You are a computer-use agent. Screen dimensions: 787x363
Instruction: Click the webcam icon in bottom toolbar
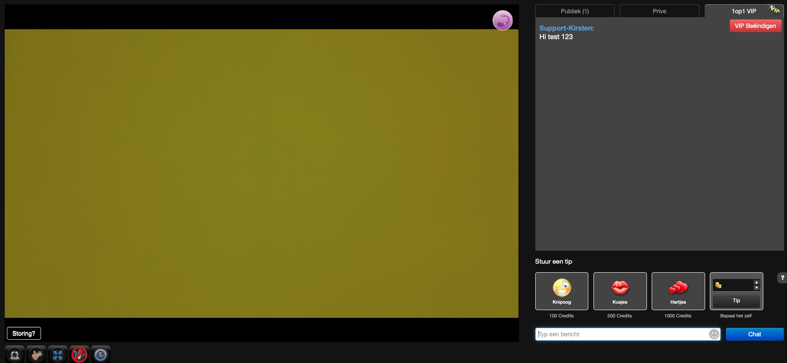[15, 355]
